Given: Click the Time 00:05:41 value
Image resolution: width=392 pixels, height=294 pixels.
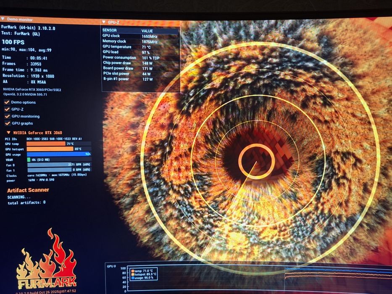Looking at the screenshot, I should click(x=39, y=58).
